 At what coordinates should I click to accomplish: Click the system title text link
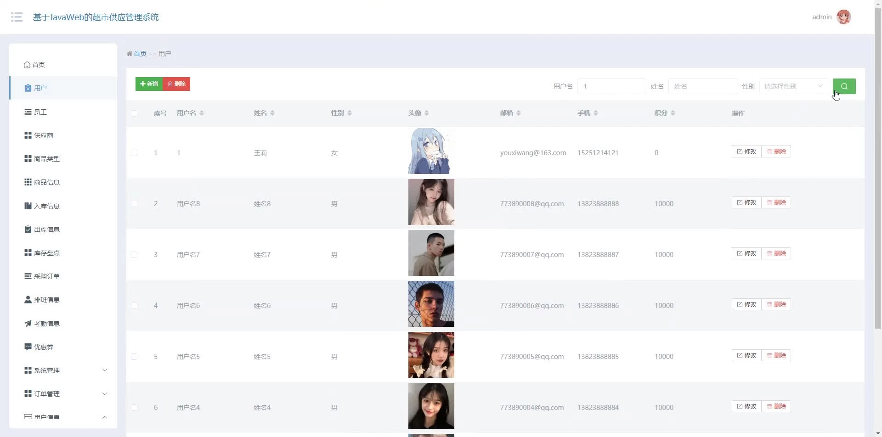click(96, 17)
